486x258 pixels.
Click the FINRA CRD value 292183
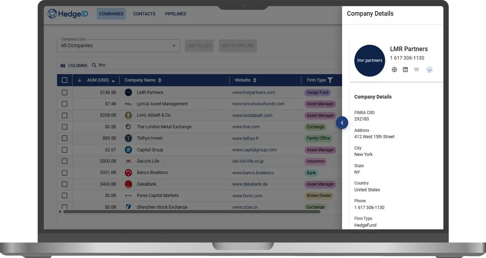coord(362,119)
